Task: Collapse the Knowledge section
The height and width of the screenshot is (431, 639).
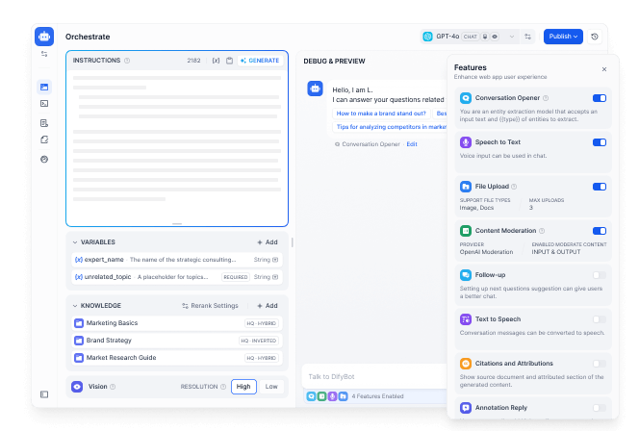Action: click(x=74, y=306)
